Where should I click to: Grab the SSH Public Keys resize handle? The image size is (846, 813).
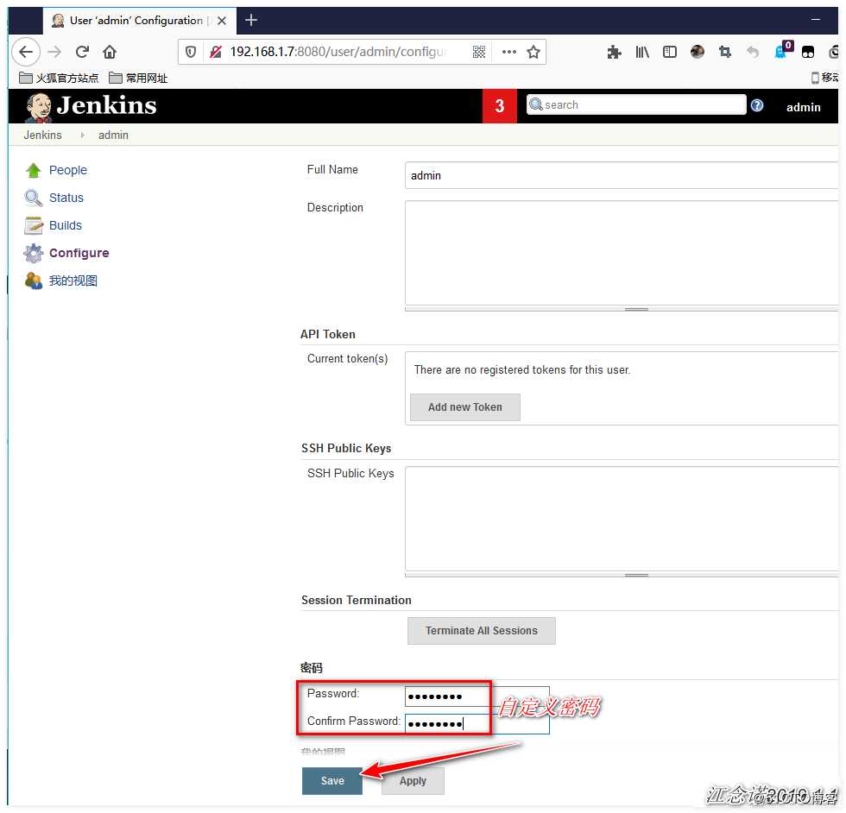[636, 575]
